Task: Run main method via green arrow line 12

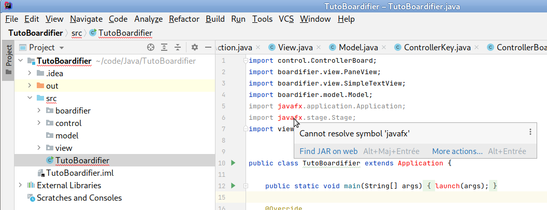Action: [233, 186]
